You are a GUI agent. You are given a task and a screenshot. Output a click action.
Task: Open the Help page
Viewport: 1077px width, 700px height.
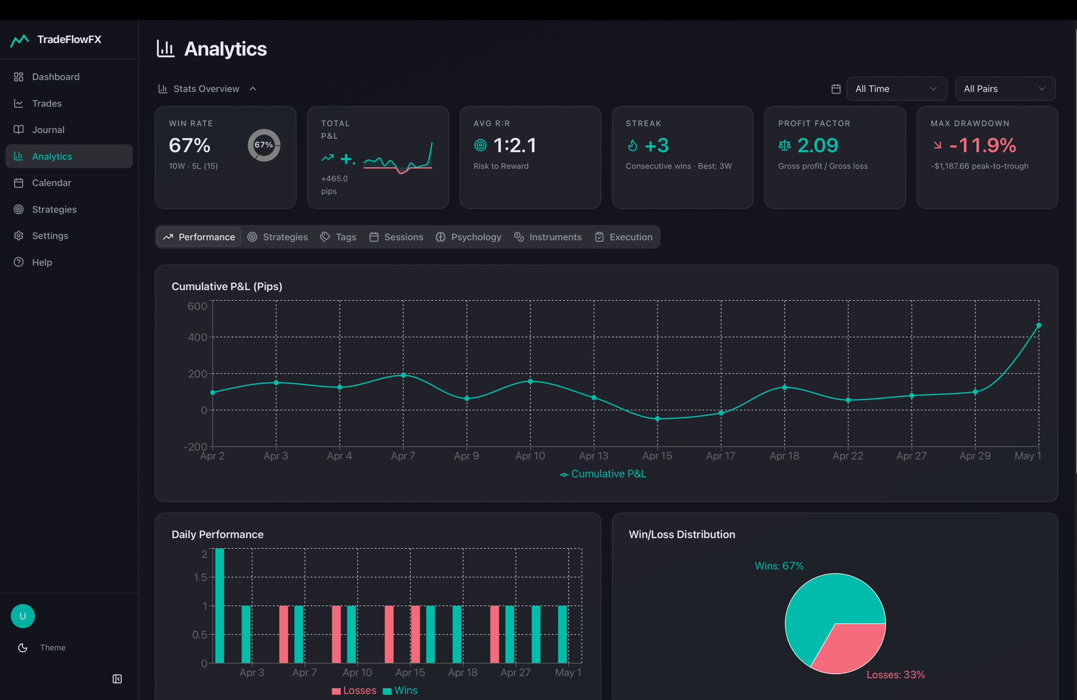(69, 262)
